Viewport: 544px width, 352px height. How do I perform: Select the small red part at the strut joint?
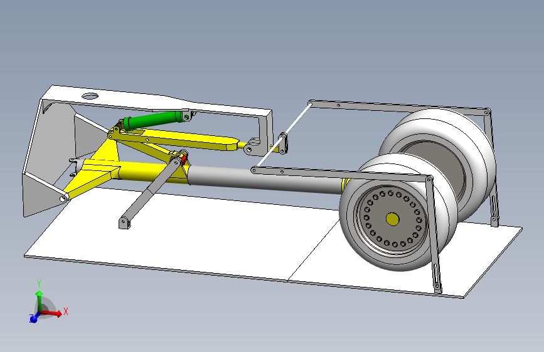tap(184, 160)
